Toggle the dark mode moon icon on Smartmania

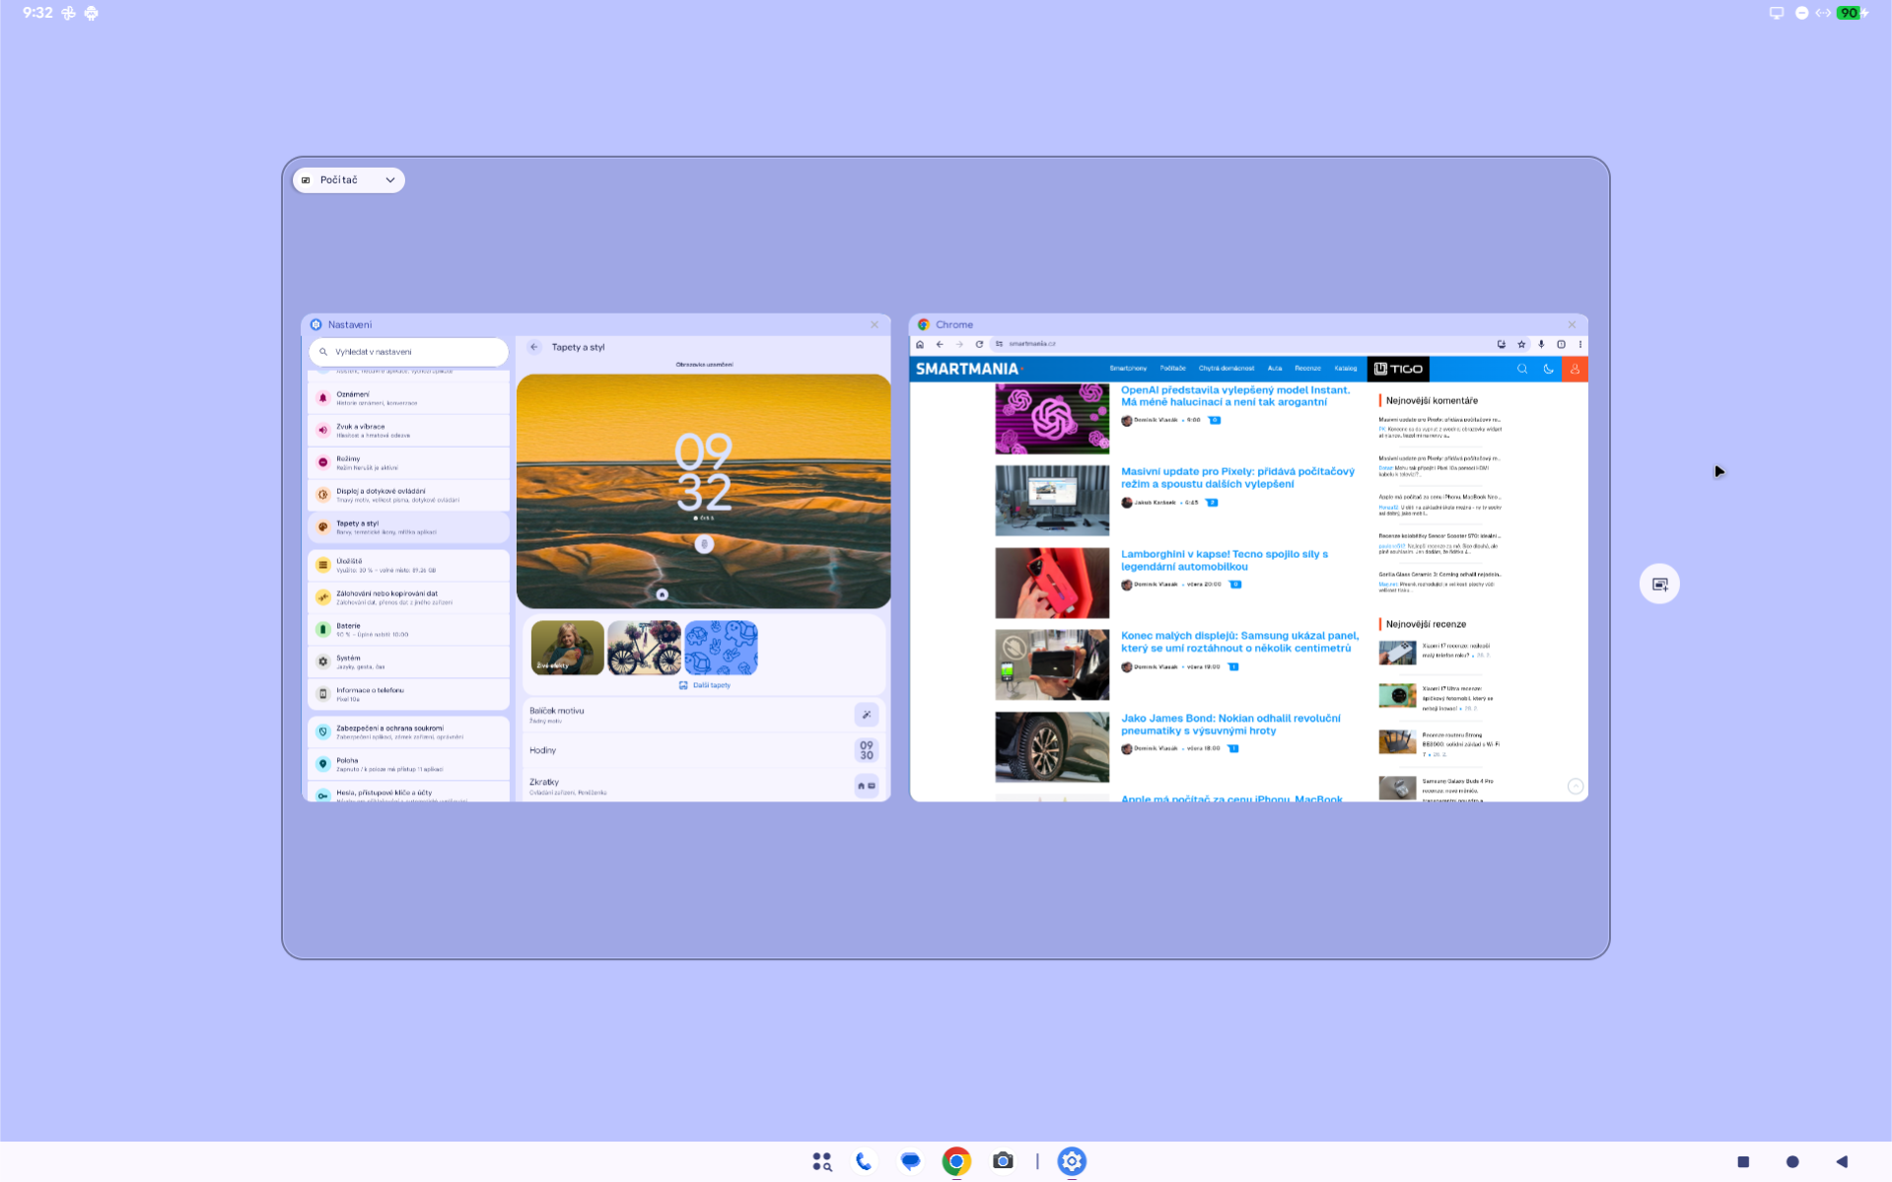point(1548,369)
